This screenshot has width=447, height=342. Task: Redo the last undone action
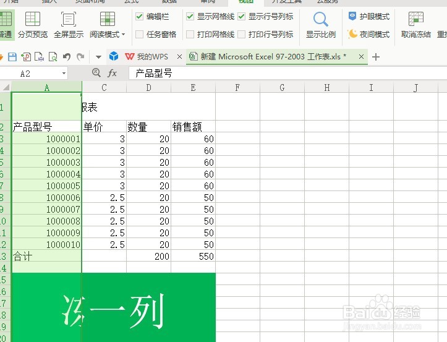pyautogui.click(x=80, y=57)
